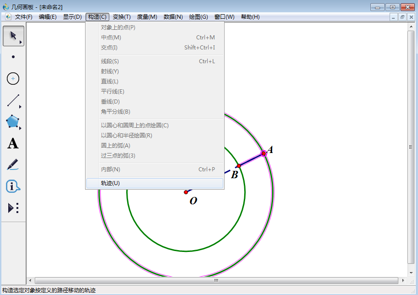Open the 编辑(E) menu

point(48,17)
